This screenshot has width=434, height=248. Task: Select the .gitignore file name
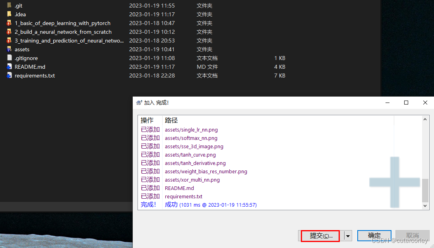pos(26,58)
